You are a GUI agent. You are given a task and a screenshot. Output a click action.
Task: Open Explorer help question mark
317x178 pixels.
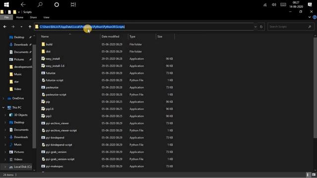tap(315, 17)
